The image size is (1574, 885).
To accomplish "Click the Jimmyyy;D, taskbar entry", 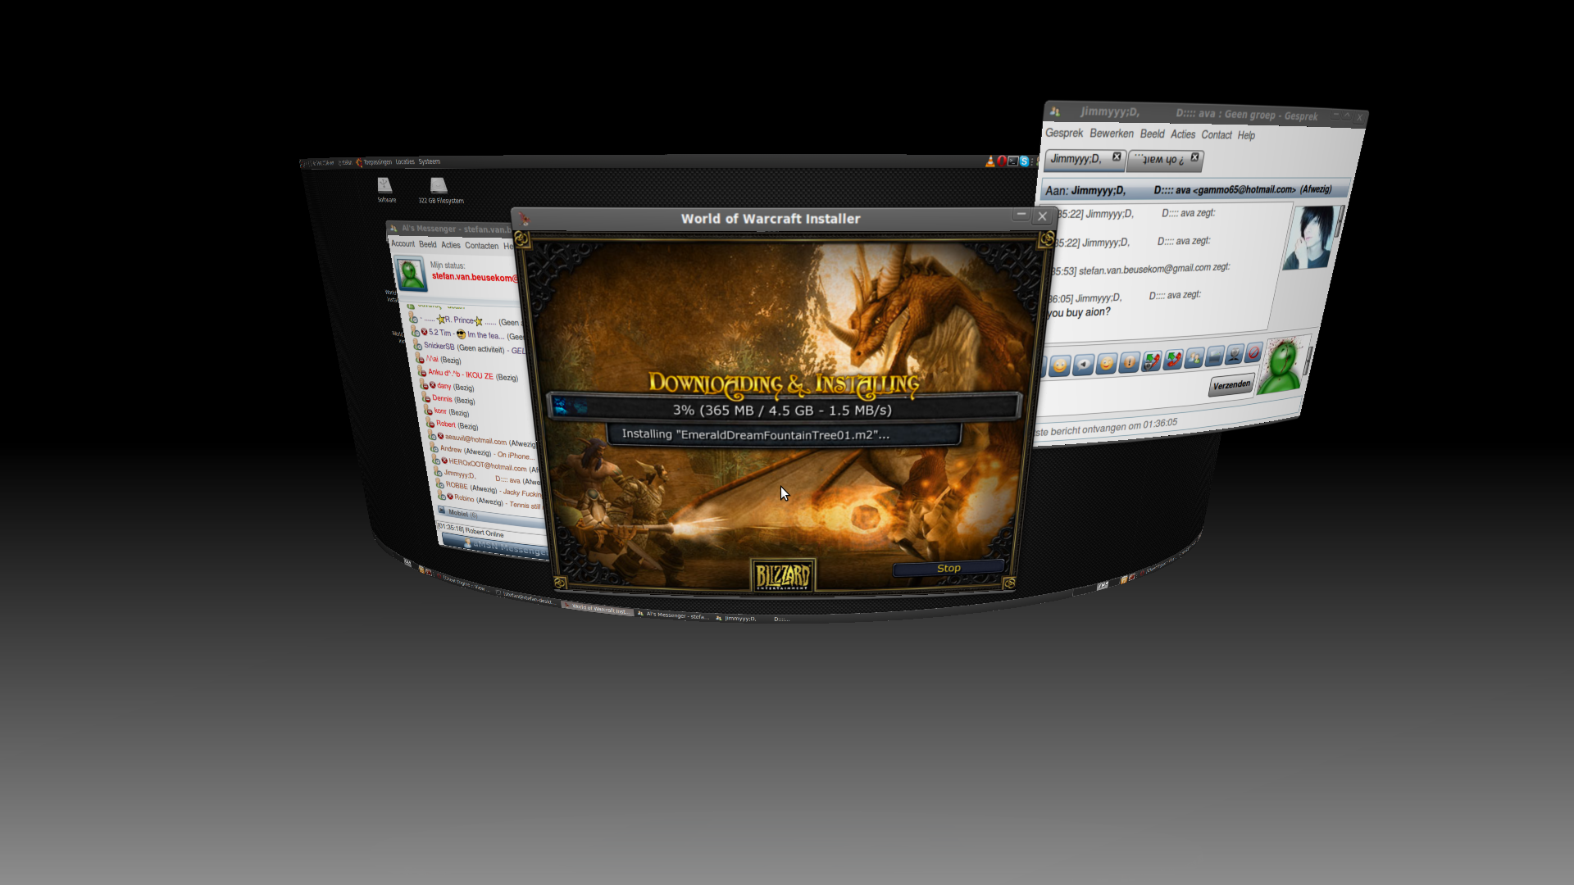I will coord(753,618).
